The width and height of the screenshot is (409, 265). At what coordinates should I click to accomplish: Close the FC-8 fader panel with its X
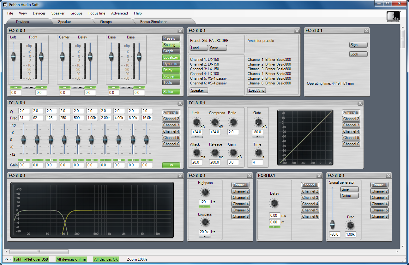(180, 31)
